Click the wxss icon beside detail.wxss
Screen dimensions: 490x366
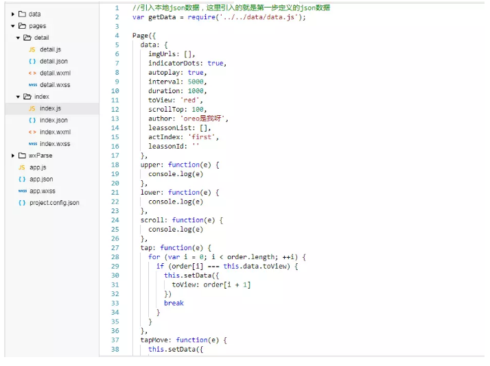tap(32, 85)
